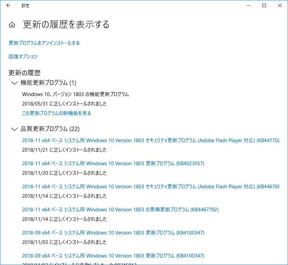Click the 設定 title in the title bar
Screen dimensions: 288x265
(25, 5)
